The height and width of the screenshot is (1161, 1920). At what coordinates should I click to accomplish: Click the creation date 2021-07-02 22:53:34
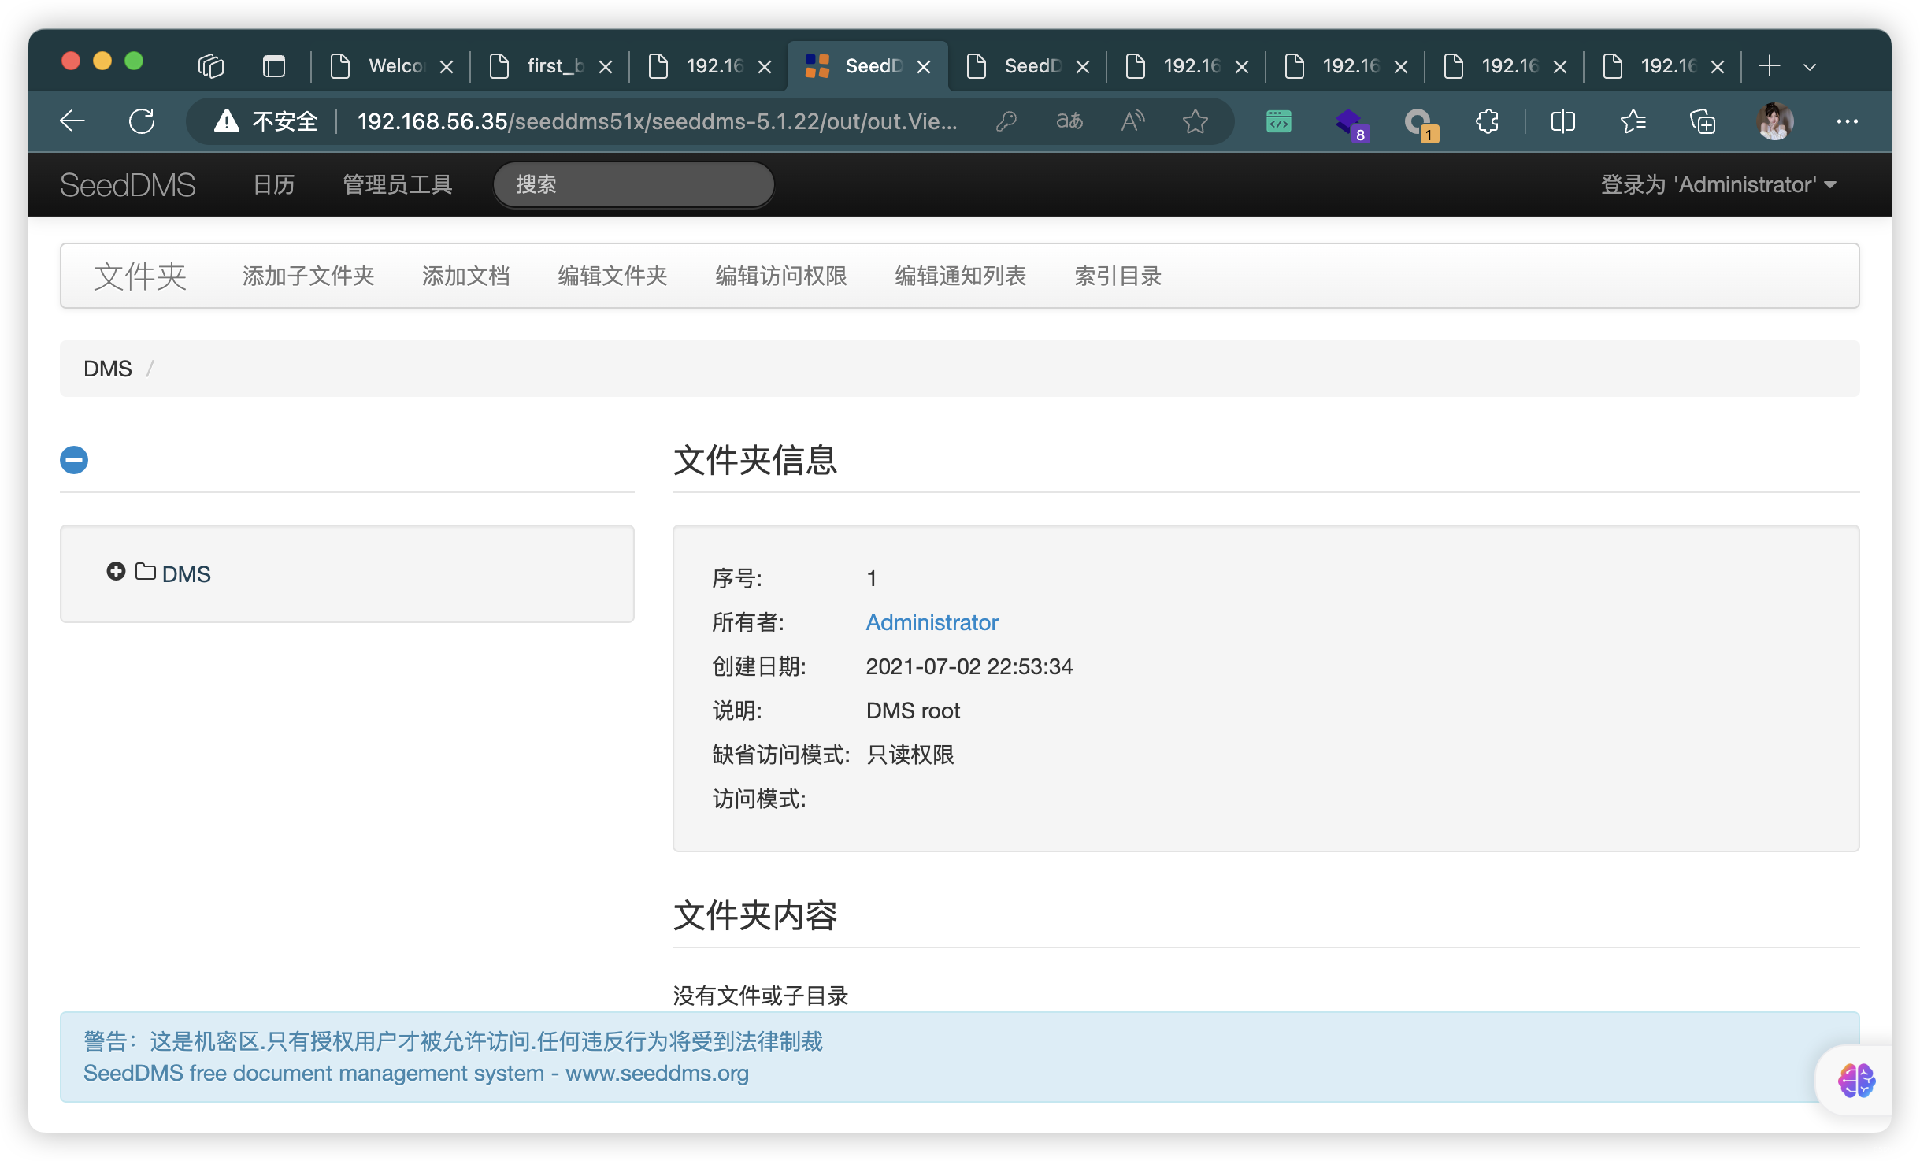tap(969, 666)
